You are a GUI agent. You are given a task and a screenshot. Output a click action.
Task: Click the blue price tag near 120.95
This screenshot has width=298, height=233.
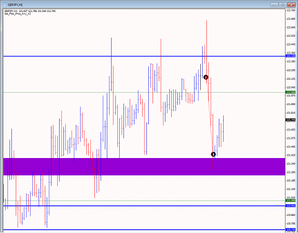click(x=290, y=206)
